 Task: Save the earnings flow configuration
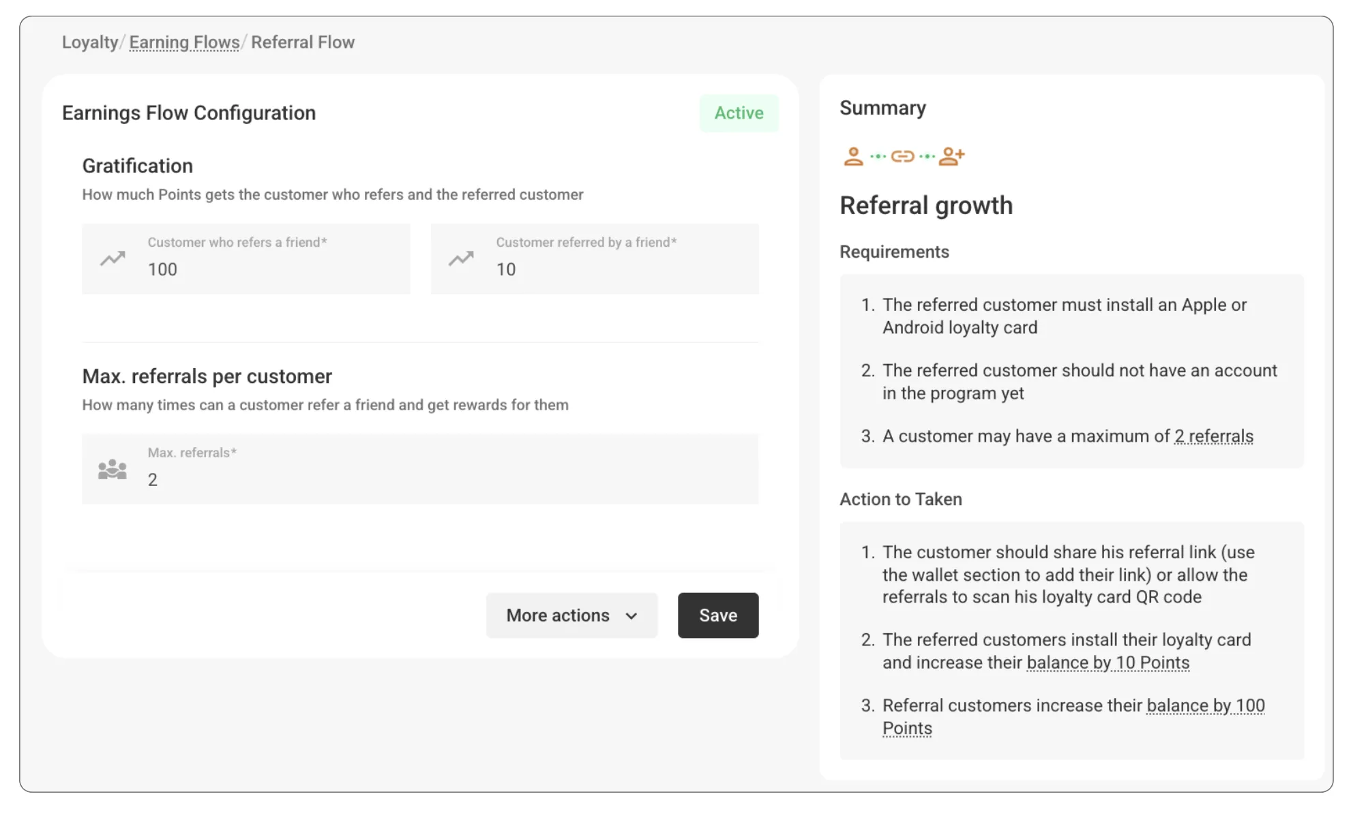tap(717, 615)
